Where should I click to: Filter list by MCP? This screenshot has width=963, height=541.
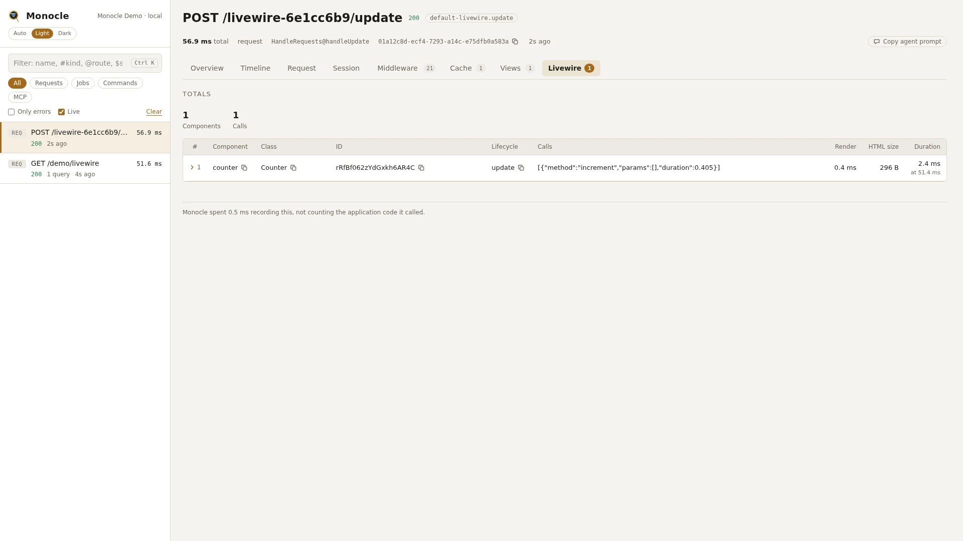tap(20, 97)
